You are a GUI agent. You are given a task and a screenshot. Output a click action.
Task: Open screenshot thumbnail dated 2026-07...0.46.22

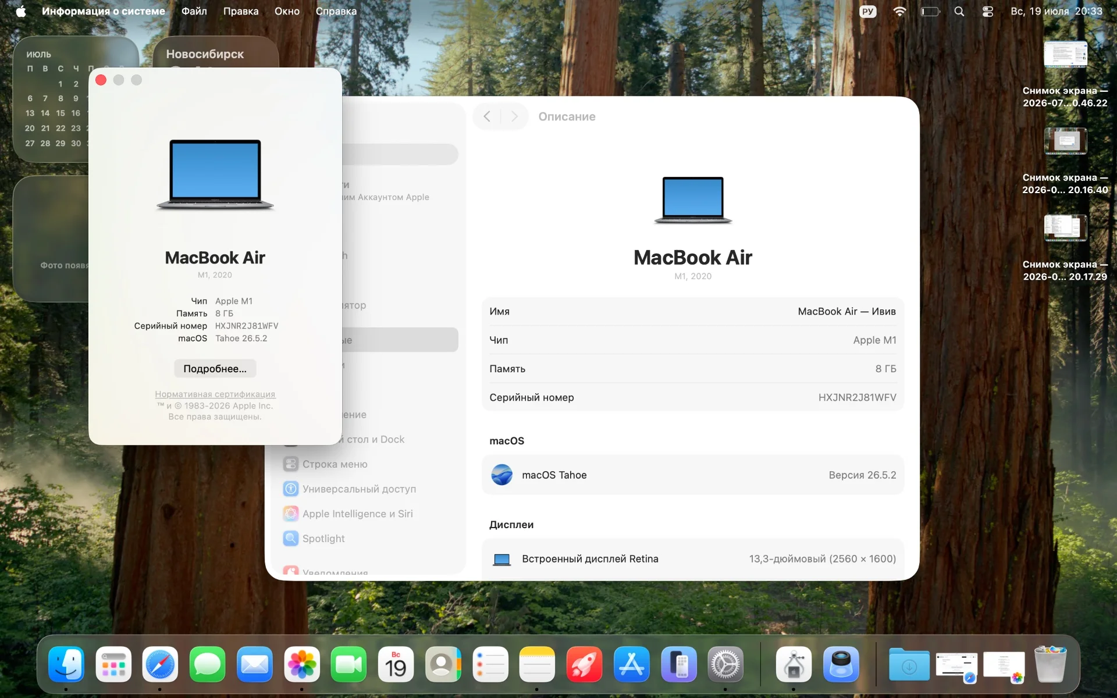coord(1065,54)
